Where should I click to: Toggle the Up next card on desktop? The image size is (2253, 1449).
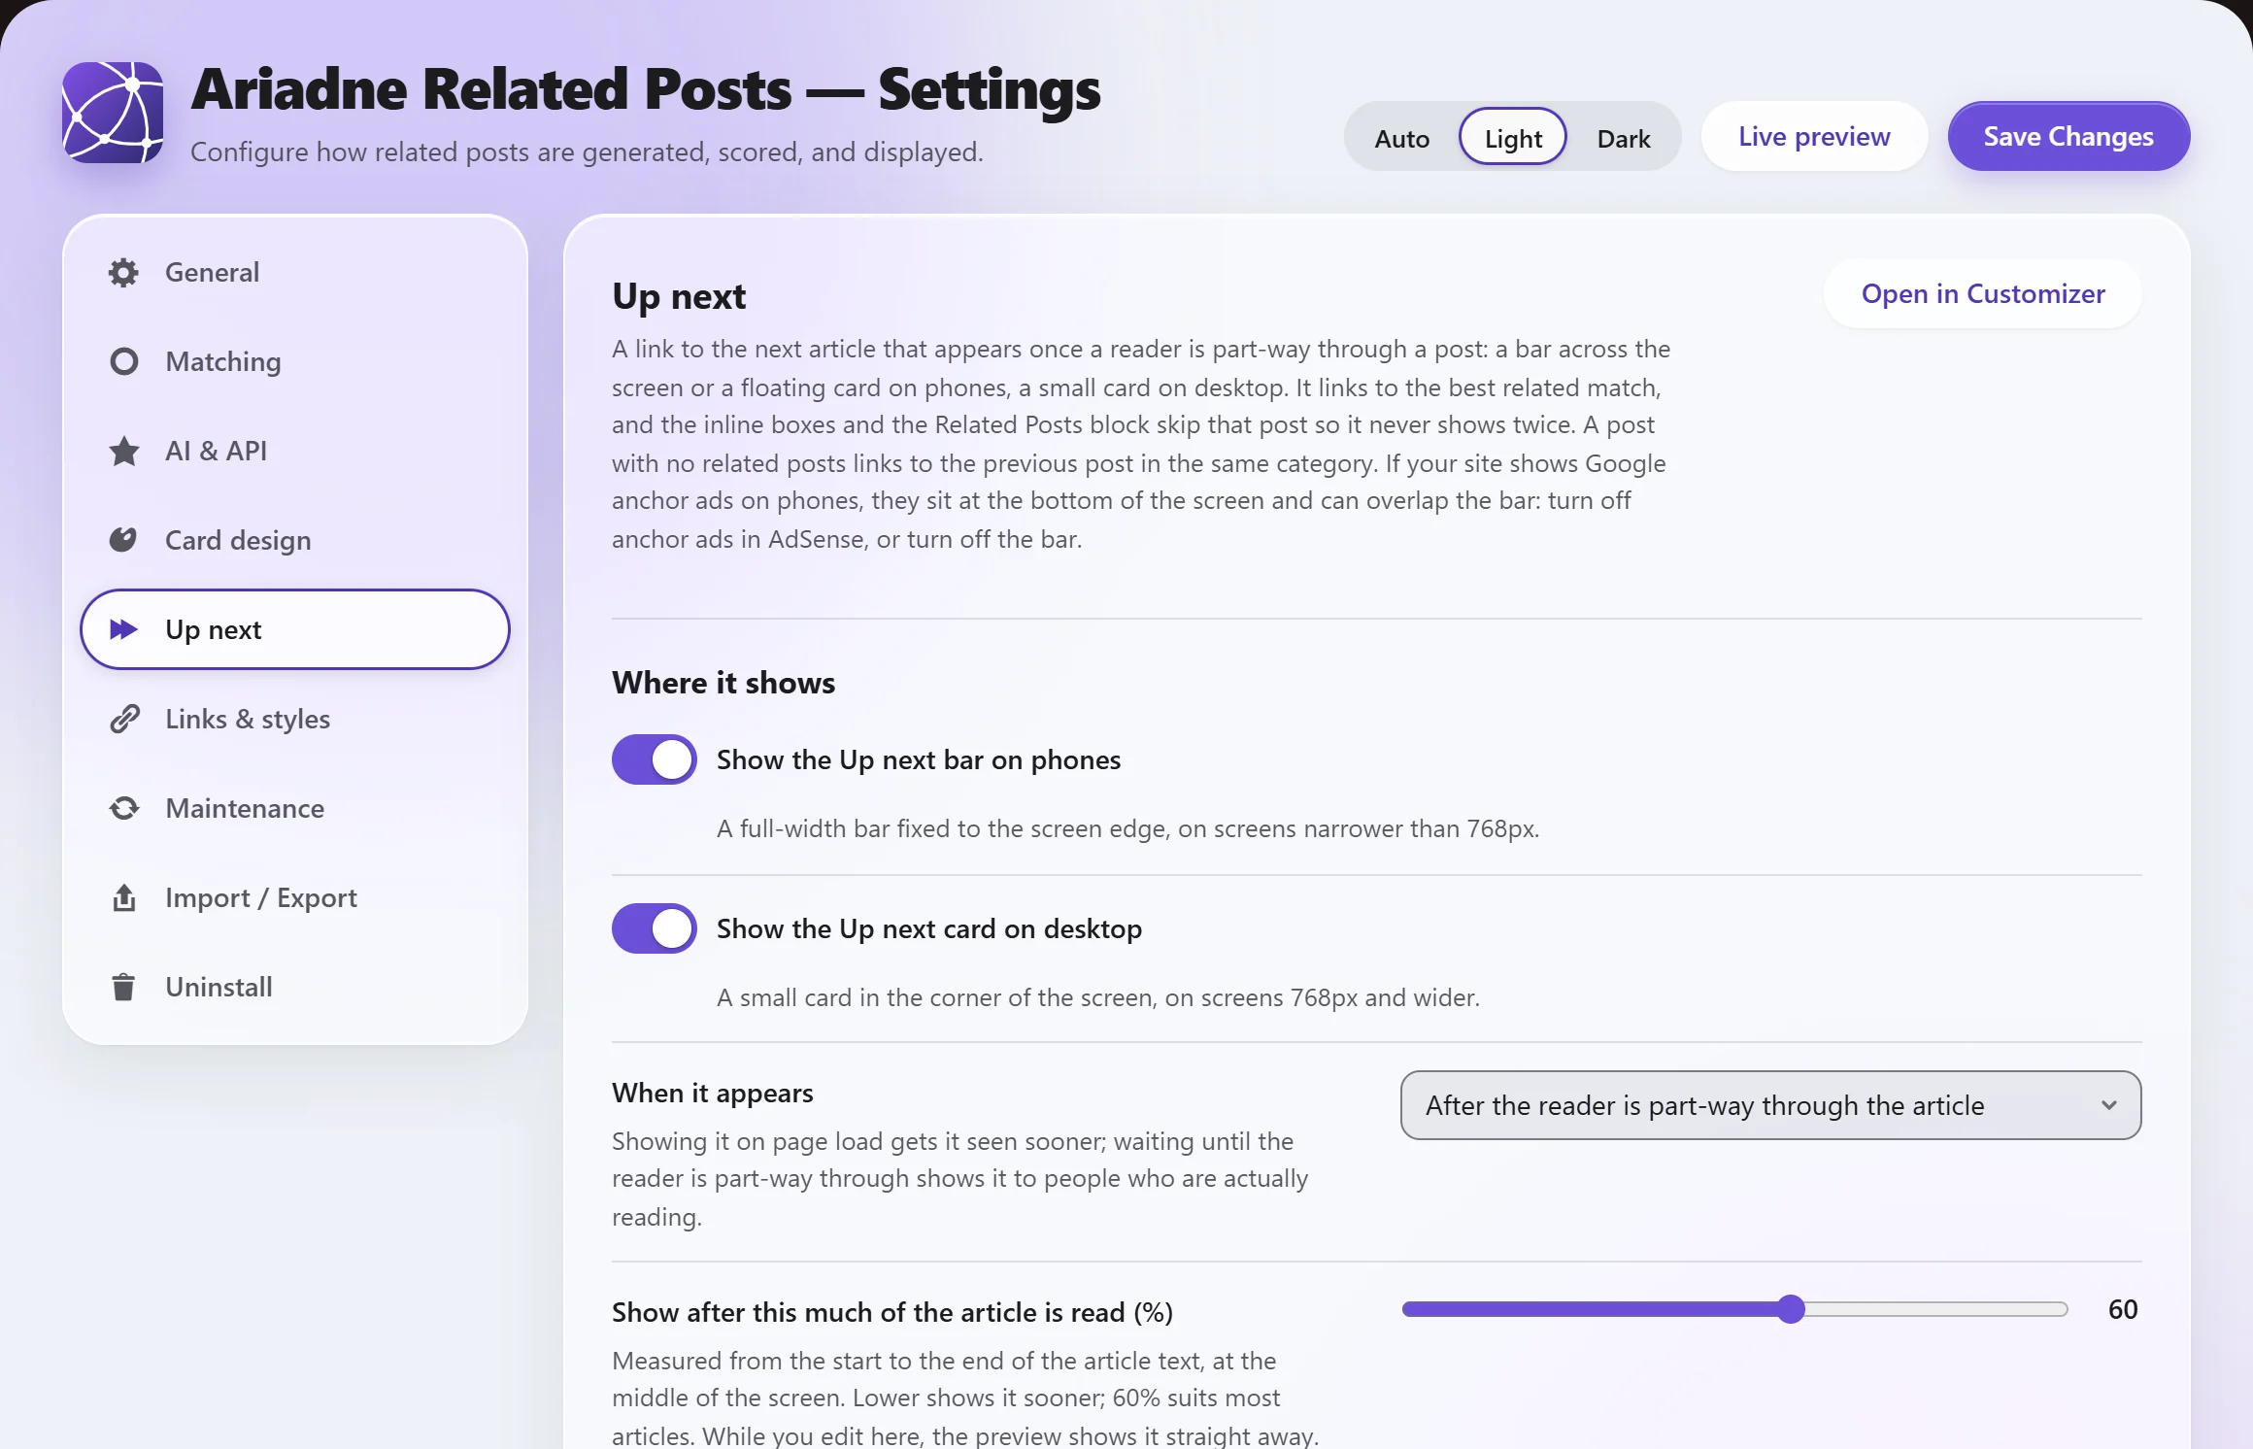tap(655, 928)
